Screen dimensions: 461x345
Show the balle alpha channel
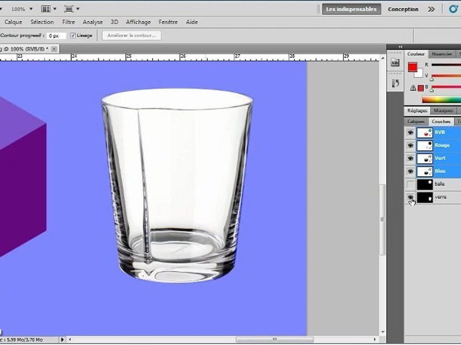411,184
